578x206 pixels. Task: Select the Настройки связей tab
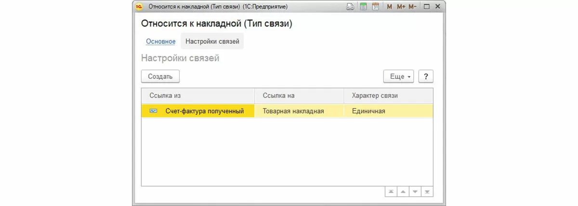pos(212,41)
